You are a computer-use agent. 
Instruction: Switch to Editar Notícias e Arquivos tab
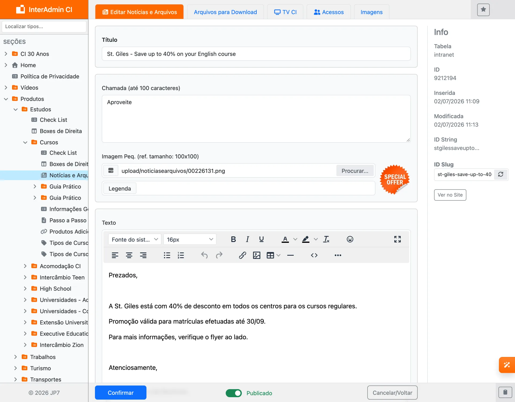pyautogui.click(x=139, y=12)
